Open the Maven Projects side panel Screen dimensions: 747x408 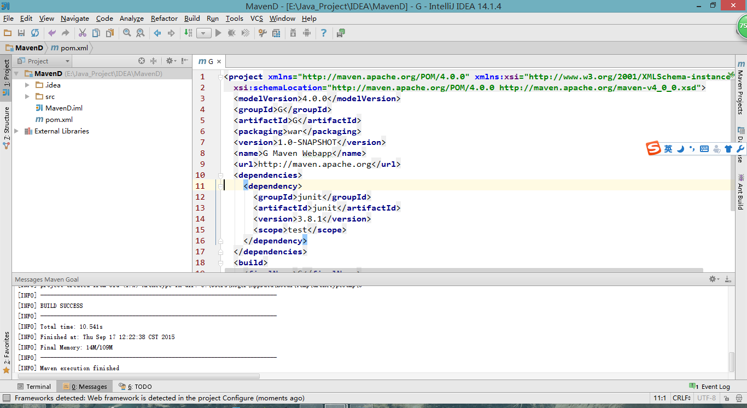point(741,88)
